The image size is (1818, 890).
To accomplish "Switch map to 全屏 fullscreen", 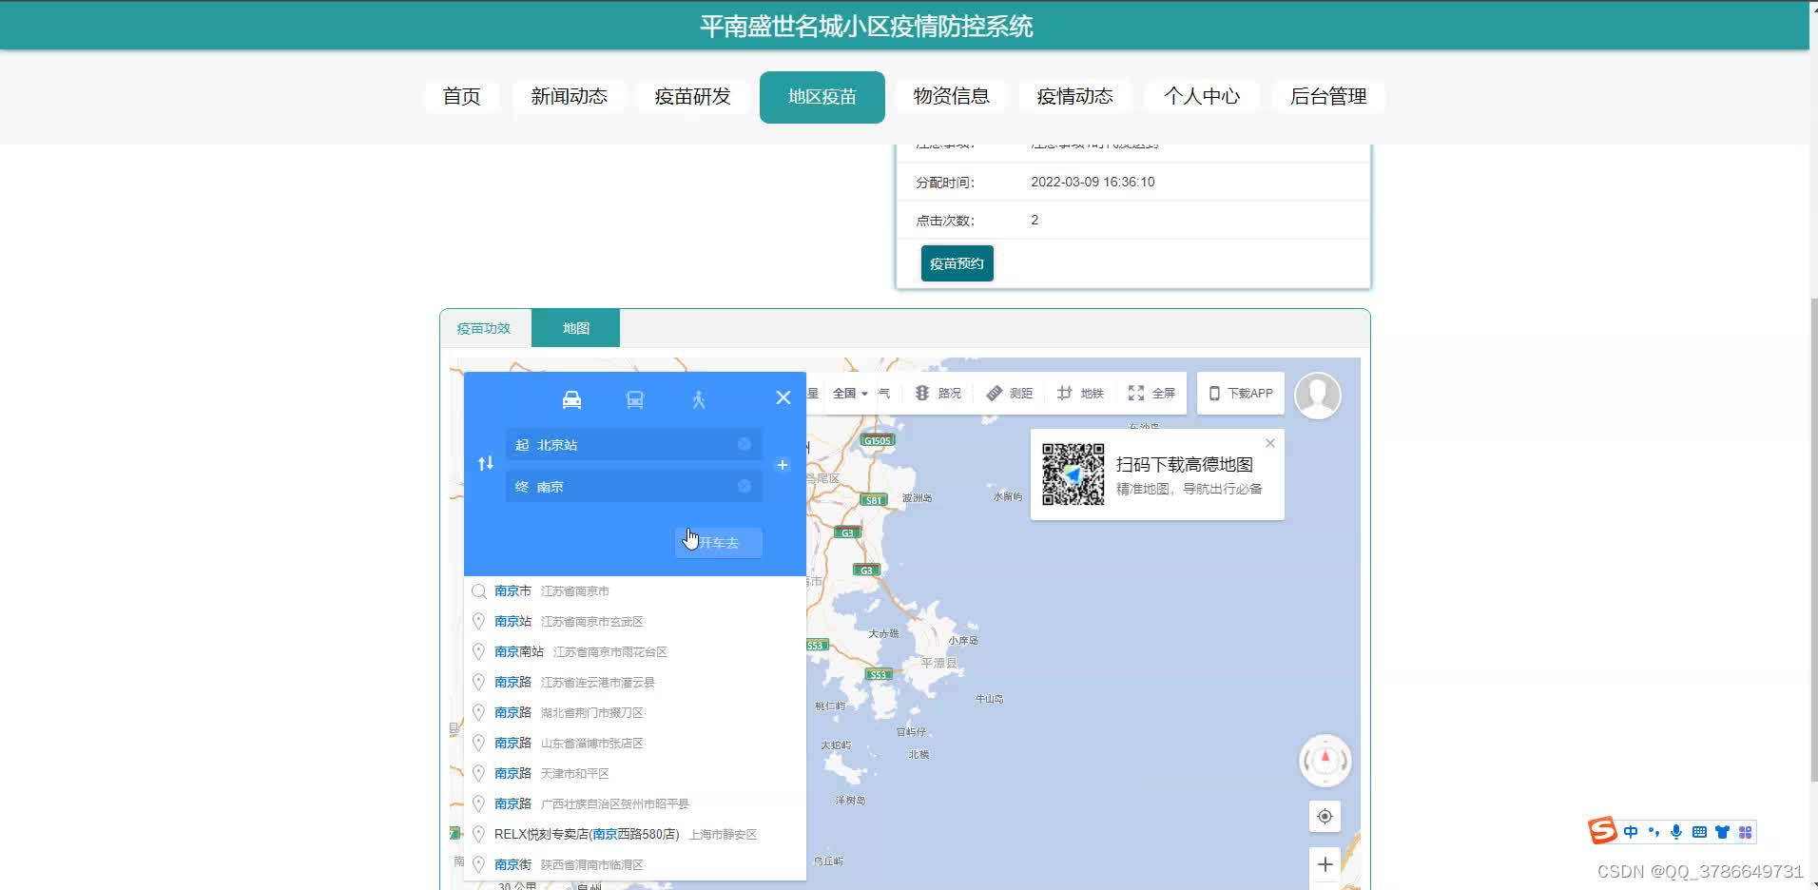I will (x=1151, y=393).
